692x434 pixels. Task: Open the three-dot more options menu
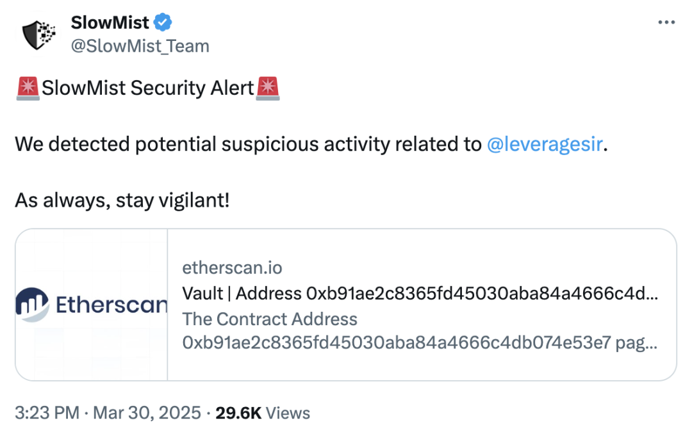point(666,22)
